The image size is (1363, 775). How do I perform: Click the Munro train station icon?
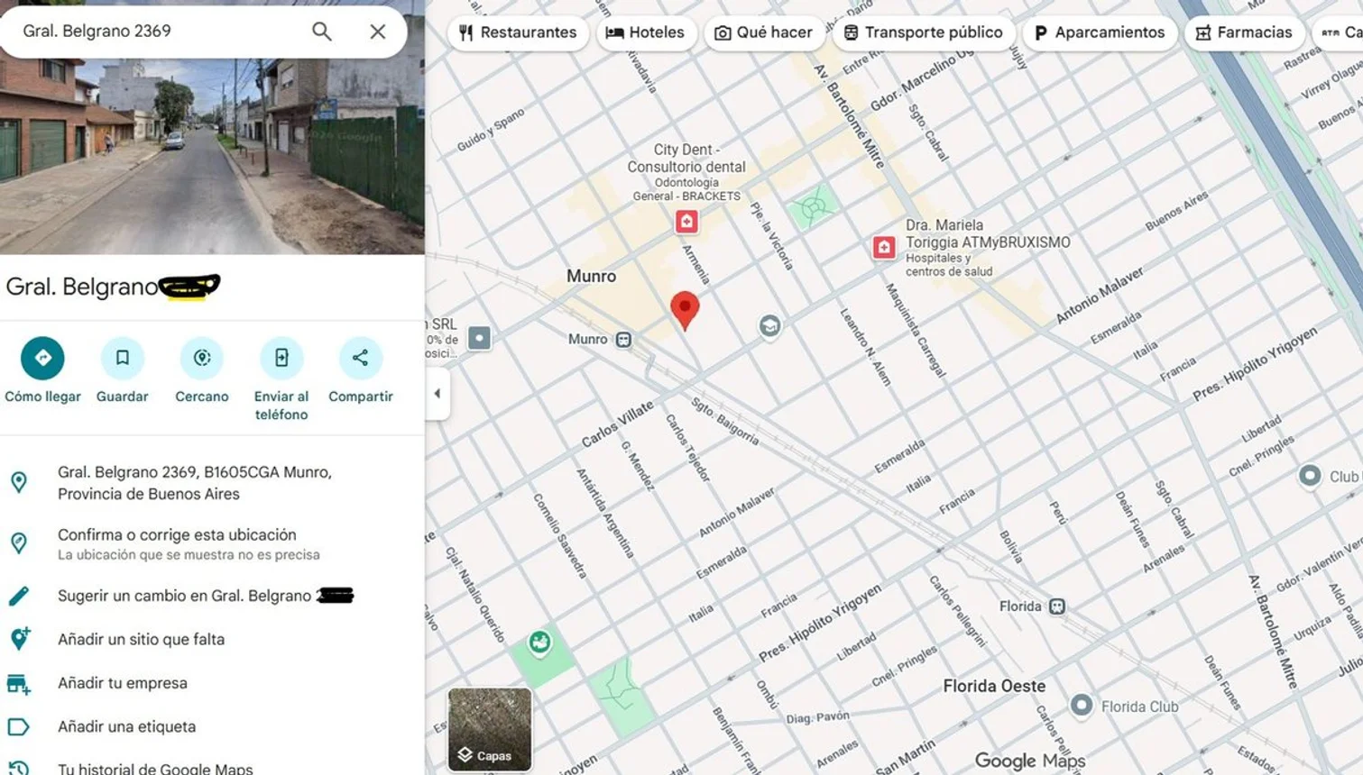point(623,340)
